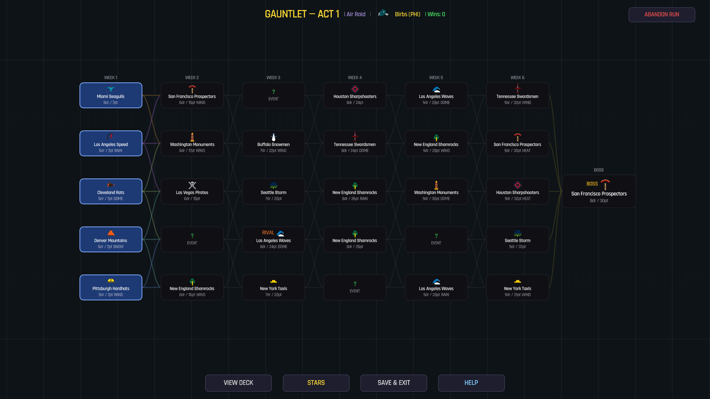
Task: Click the Miami Seagulls bird icon
Action: click(111, 89)
